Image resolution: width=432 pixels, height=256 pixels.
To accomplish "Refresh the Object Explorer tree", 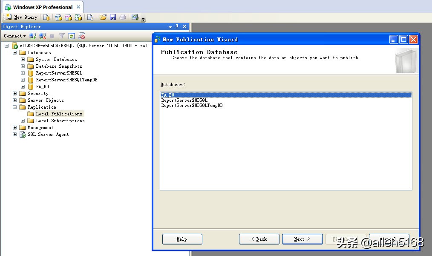I will (71, 36).
